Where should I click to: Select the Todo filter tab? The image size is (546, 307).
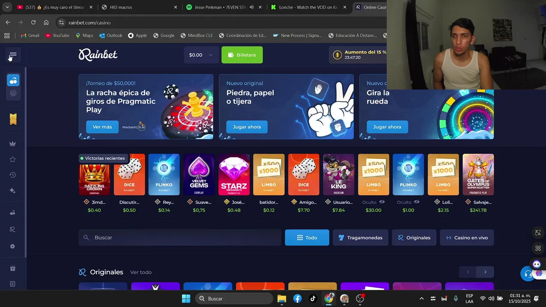(x=307, y=237)
